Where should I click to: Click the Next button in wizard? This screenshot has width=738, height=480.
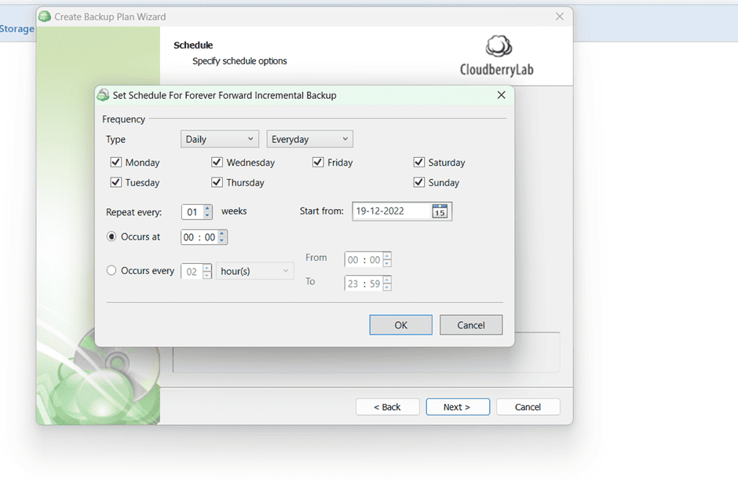point(458,407)
